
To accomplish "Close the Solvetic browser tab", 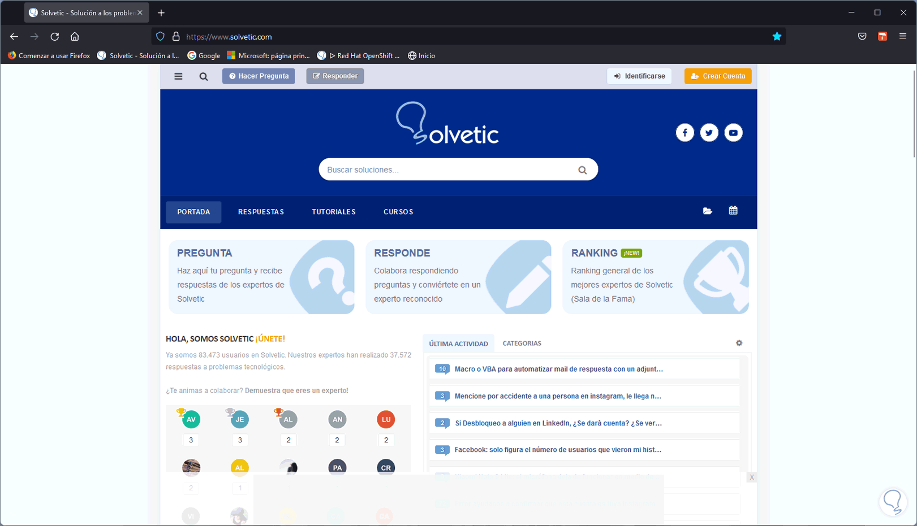I will pos(140,12).
